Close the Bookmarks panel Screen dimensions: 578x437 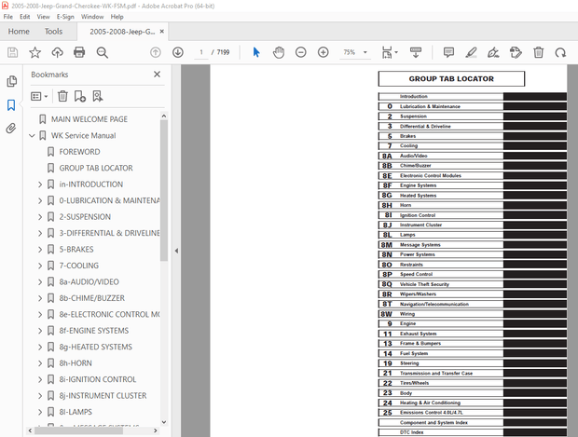click(x=157, y=75)
